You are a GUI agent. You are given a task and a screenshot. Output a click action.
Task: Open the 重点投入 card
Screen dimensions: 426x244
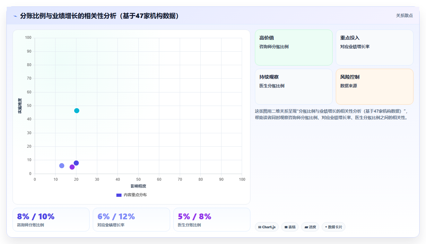click(x=375, y=48)
